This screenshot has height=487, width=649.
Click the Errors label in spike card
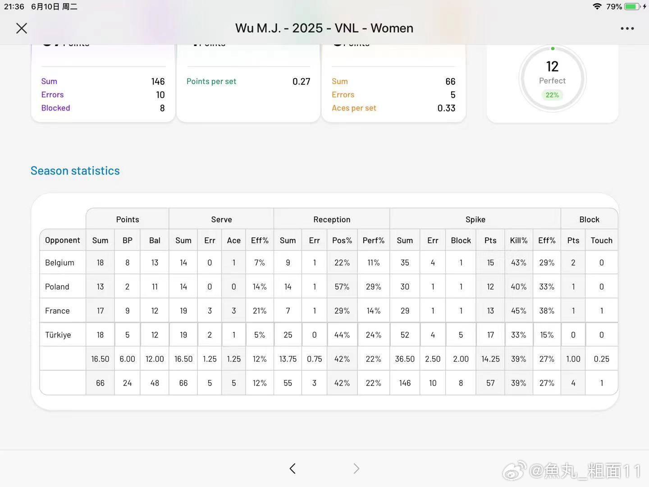[x=52, y=95]
